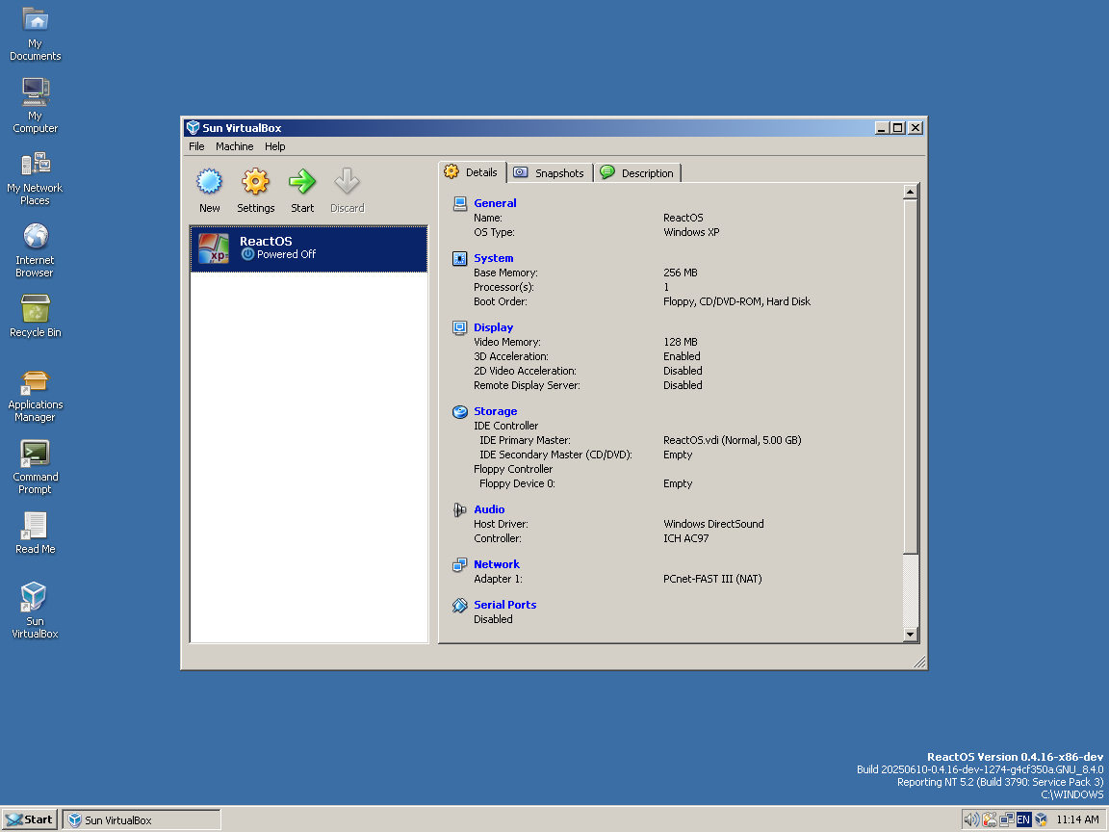Switch to the Snapshots tab
Image resolution: width=1109 pixels, height=832 pixels.
click(551, 173)
